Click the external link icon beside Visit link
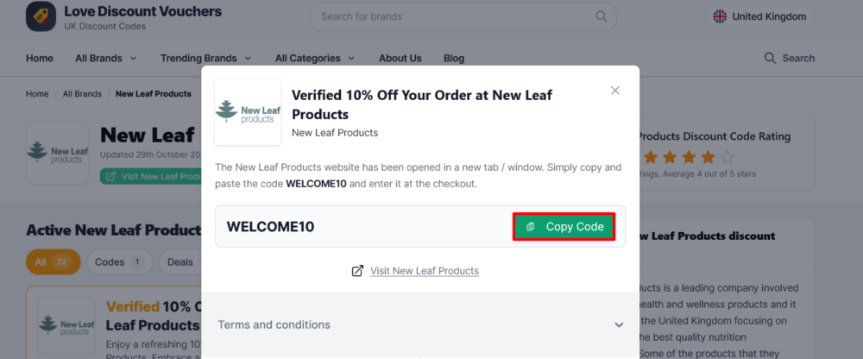Viewport: 863px width, 359px height. point(357,271)
